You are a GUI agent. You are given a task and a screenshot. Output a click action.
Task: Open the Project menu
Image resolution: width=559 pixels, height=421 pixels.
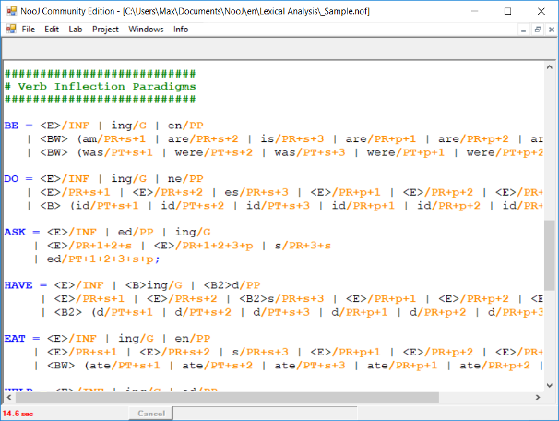click(x=105, y=30)
